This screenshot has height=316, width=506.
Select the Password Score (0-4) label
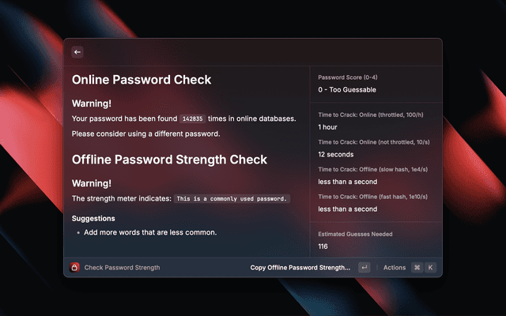pyautogui.click(x=348, y=78)
